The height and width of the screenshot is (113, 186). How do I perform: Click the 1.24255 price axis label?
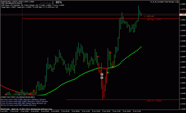(183, 109)
